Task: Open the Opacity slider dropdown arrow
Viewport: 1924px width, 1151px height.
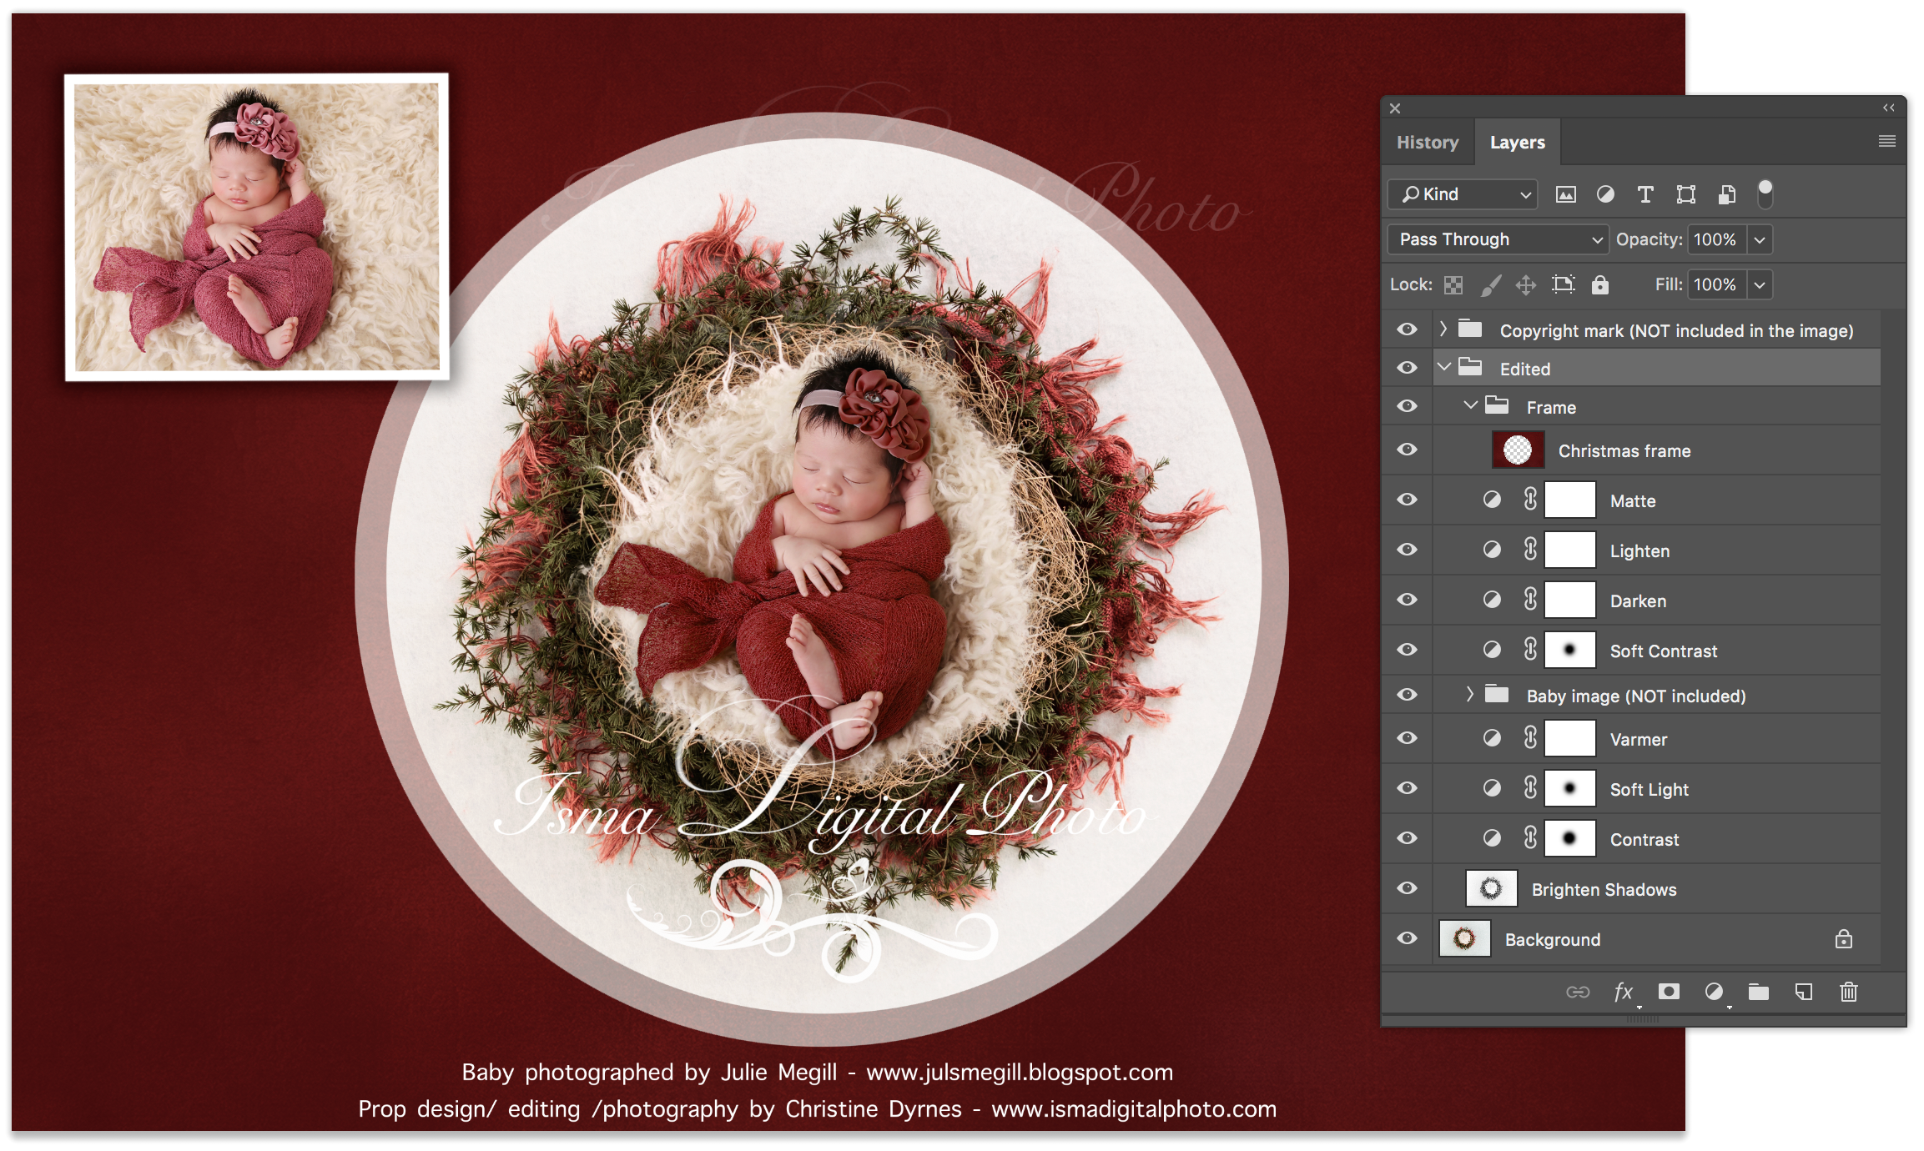Action: click(1760, 240)
